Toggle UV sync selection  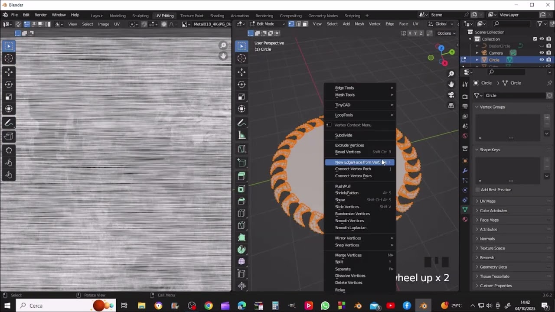coord(18,24)
